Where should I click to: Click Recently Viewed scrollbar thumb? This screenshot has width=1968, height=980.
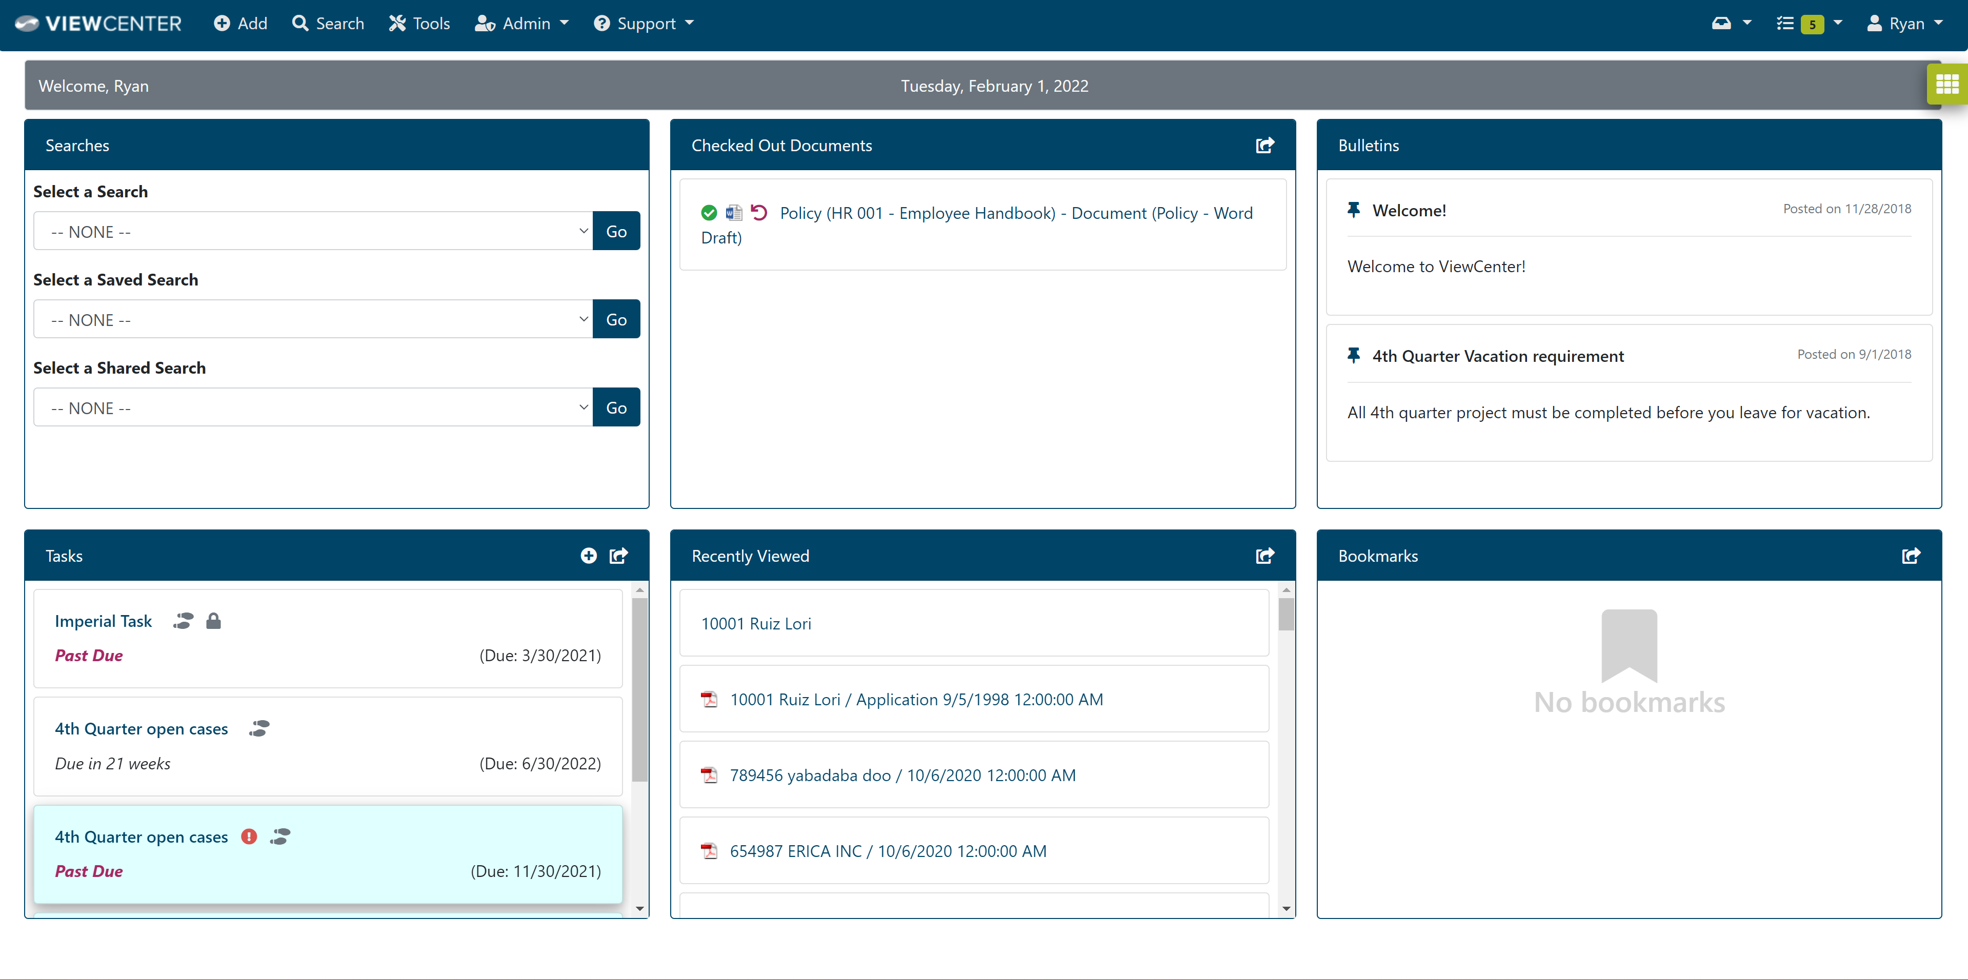[1287, 614]
